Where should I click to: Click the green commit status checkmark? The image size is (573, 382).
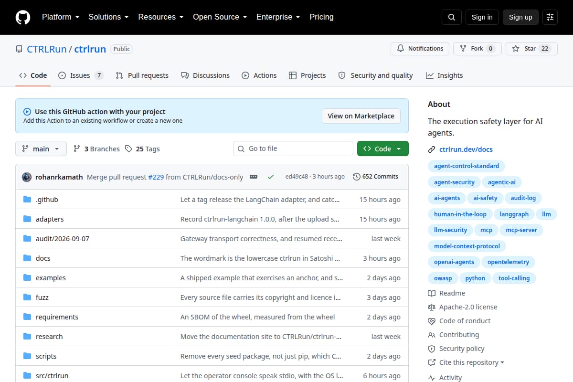tap(271, 177)
